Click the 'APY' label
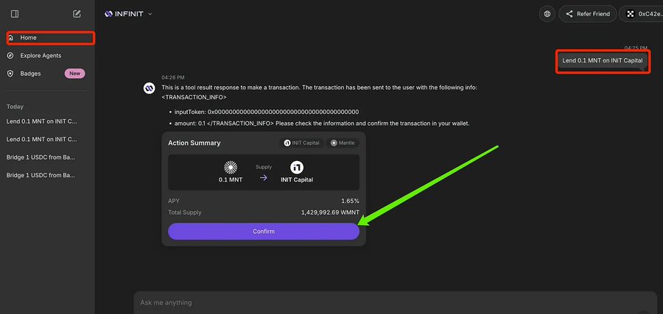 click(x=174, y=201)
